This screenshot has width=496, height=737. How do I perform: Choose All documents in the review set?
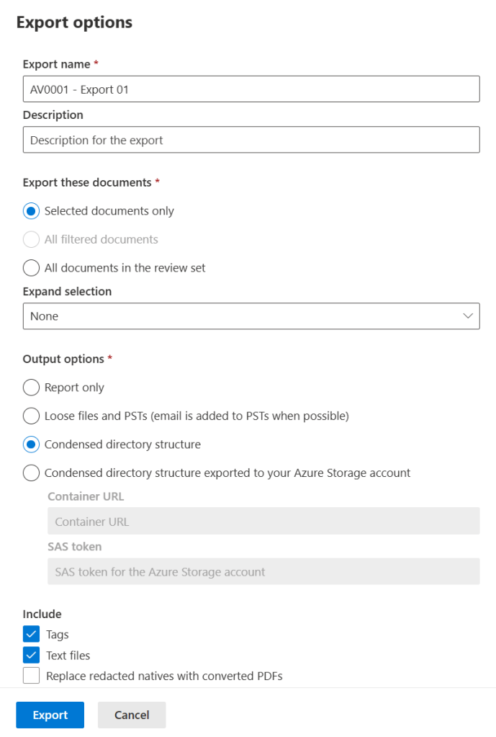32,268
